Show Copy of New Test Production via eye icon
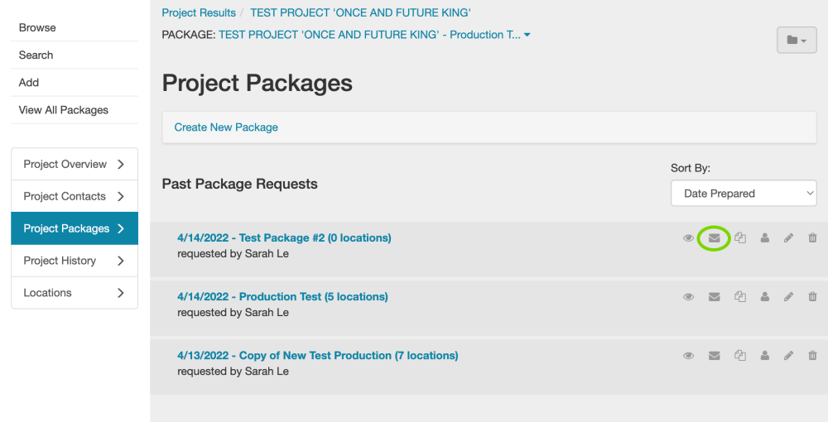The width and height of the screenshot is (828, 422). 688,356
